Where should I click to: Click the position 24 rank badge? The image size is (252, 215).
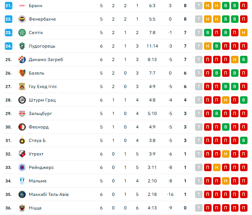tap(9, 46)
